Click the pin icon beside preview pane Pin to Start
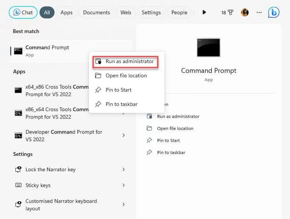Image resolution: width=290 pixels, height=219 pixels. point(149,140)
